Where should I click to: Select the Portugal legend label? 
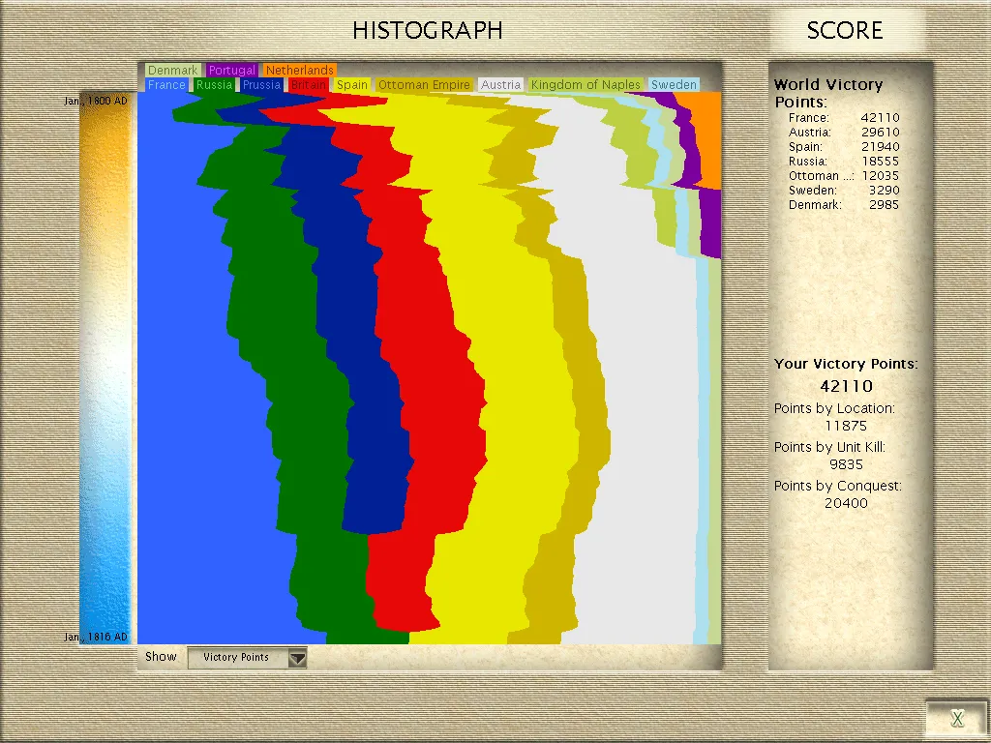232,70
